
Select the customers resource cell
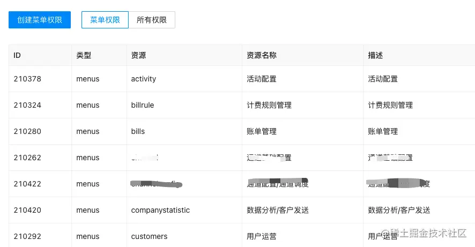[x=149, y=236]
